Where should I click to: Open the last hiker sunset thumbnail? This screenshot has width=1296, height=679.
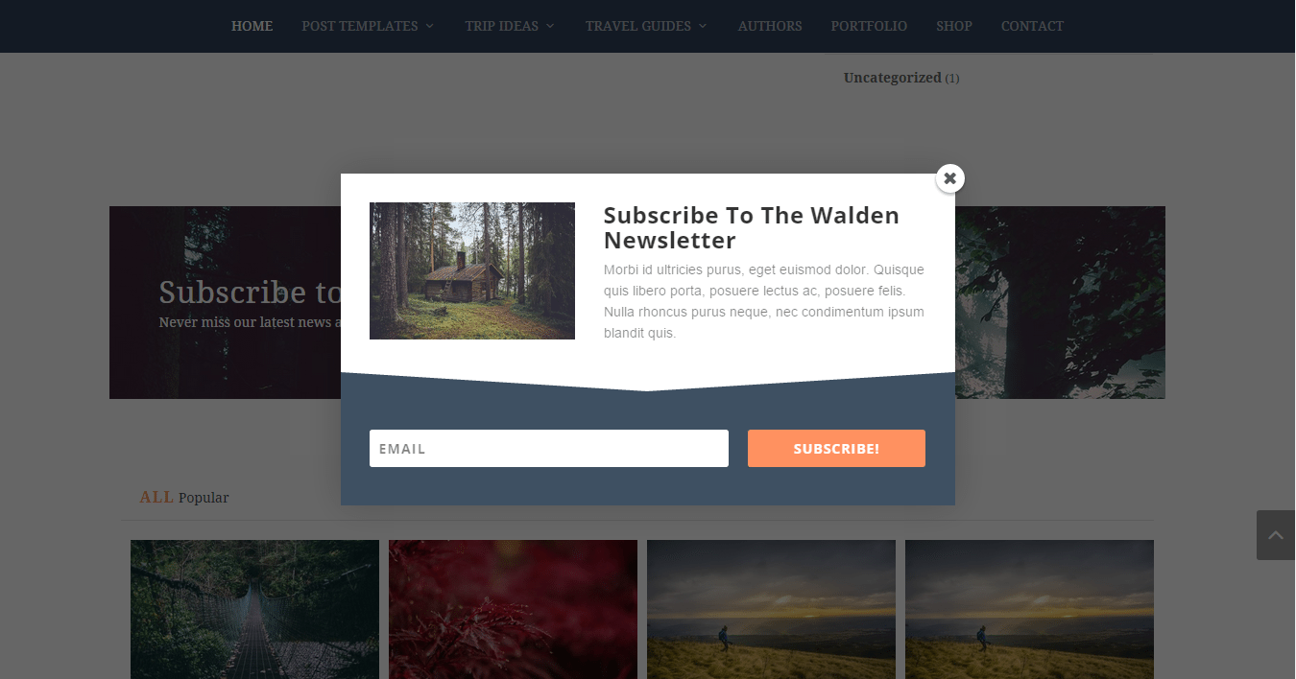tap(1029, 609)
